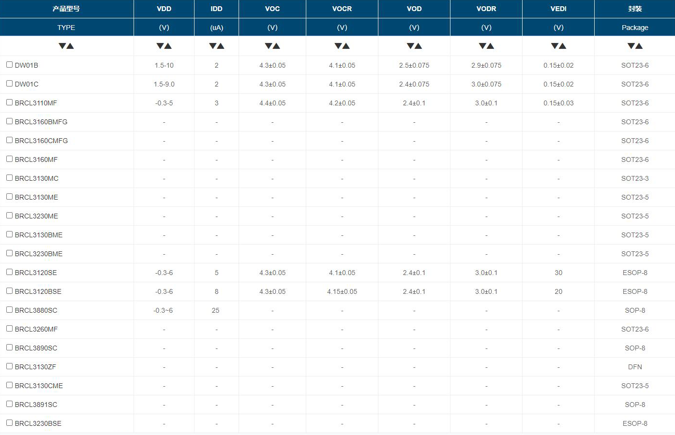Sort IDD column ascending arrow
Viewport: 675px width, 435px height.
[221, 46]
